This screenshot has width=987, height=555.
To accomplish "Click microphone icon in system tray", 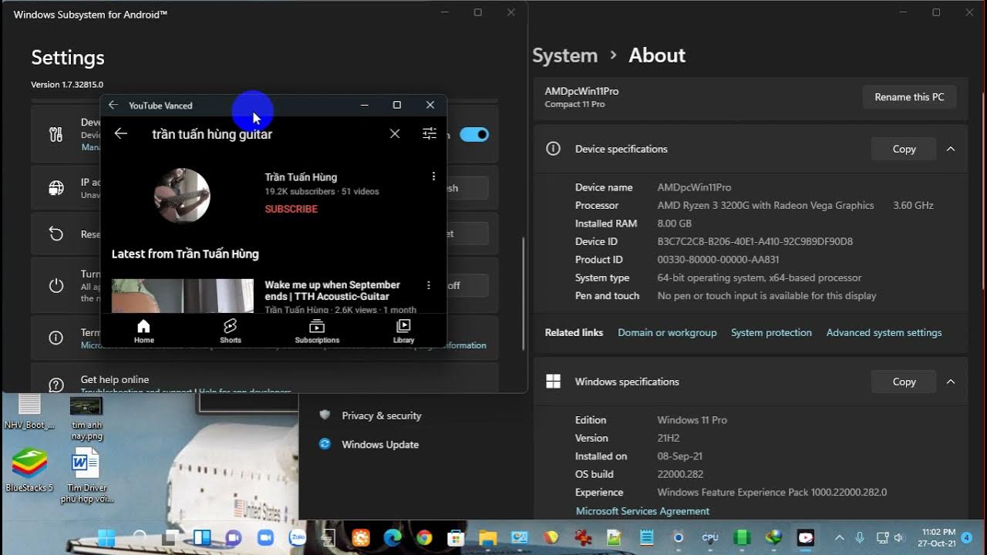I will click(860, 537).
